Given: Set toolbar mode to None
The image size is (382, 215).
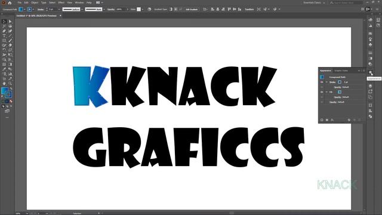Looking at the screenshot, I should point(11,101).
